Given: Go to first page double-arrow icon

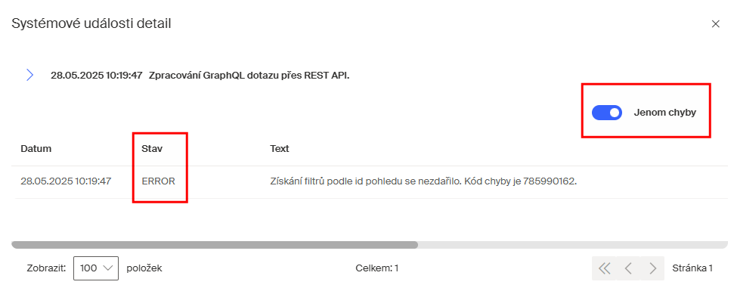Looking at the screenshot, I should (x=604, y=268).
